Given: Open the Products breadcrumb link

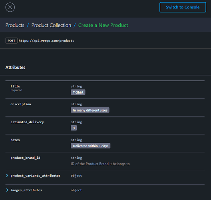Looking at the screenshot, I should (15, 25).
